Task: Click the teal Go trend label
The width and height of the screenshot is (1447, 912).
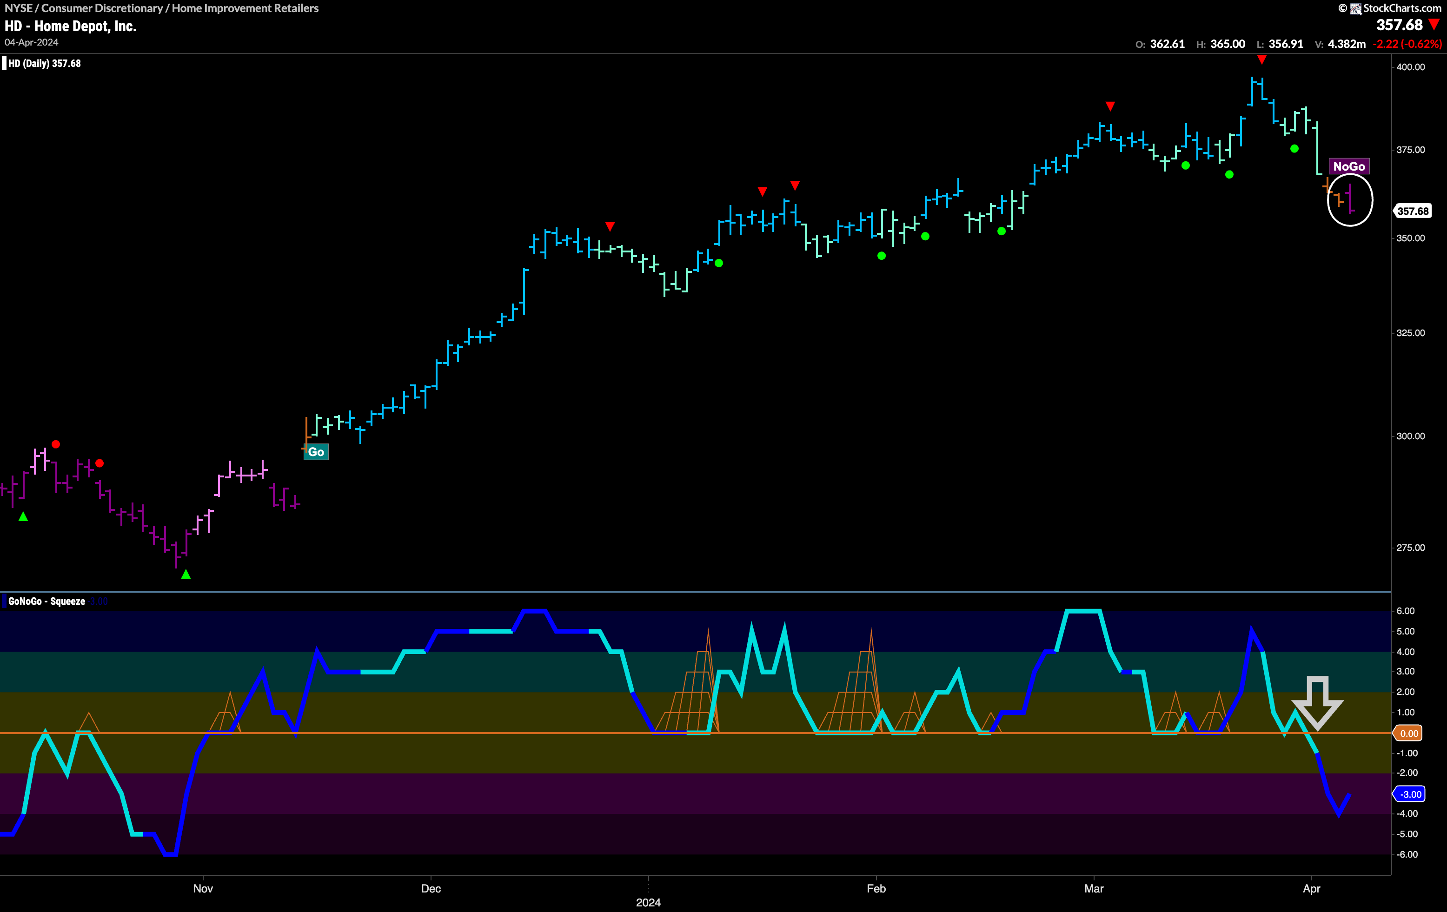Action: [316, 452]
